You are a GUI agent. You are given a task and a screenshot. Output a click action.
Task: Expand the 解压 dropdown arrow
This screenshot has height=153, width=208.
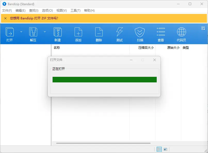[x=45, y=32]
